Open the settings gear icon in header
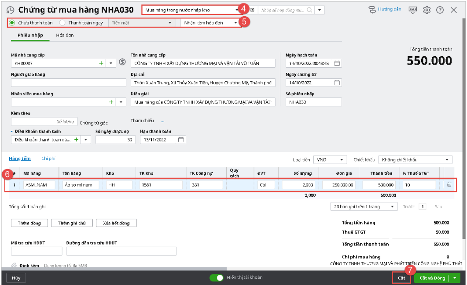Image resolution: width=467 pixels, height=285 pixels. (x=426, y=10)
